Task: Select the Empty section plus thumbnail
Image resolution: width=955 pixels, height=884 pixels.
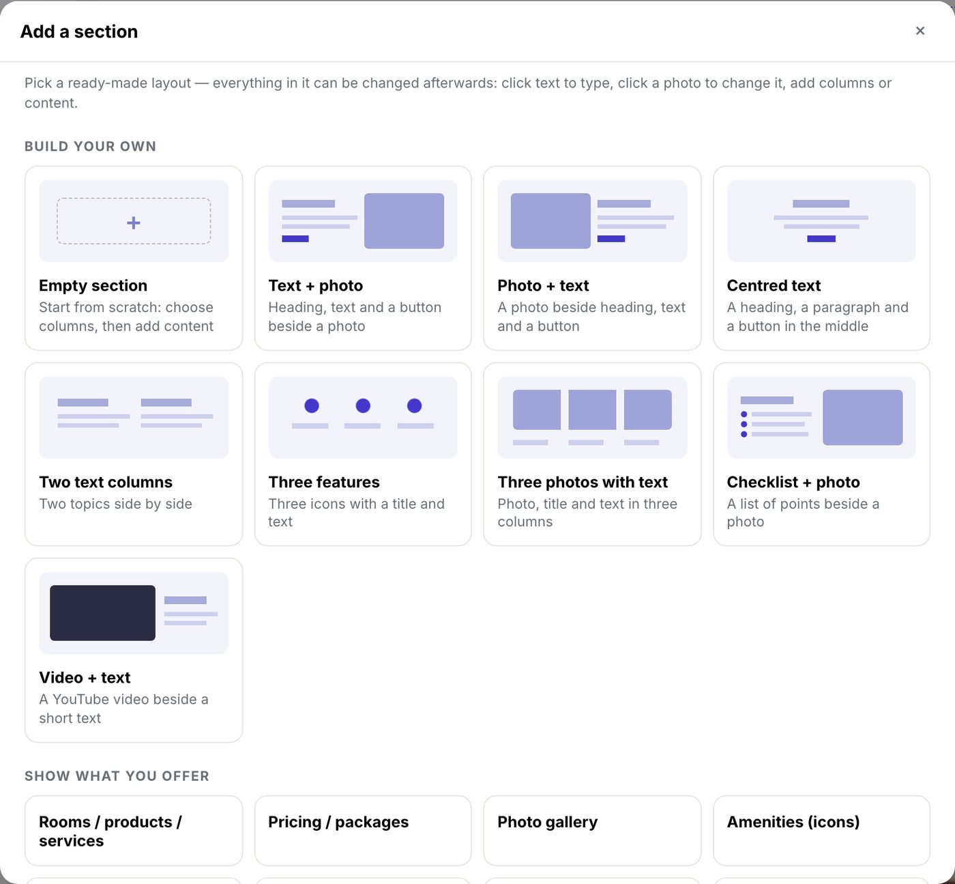Action: (134, 221)
